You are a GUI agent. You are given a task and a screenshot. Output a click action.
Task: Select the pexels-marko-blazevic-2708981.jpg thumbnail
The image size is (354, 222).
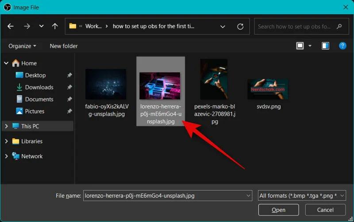tap(214, 79)
